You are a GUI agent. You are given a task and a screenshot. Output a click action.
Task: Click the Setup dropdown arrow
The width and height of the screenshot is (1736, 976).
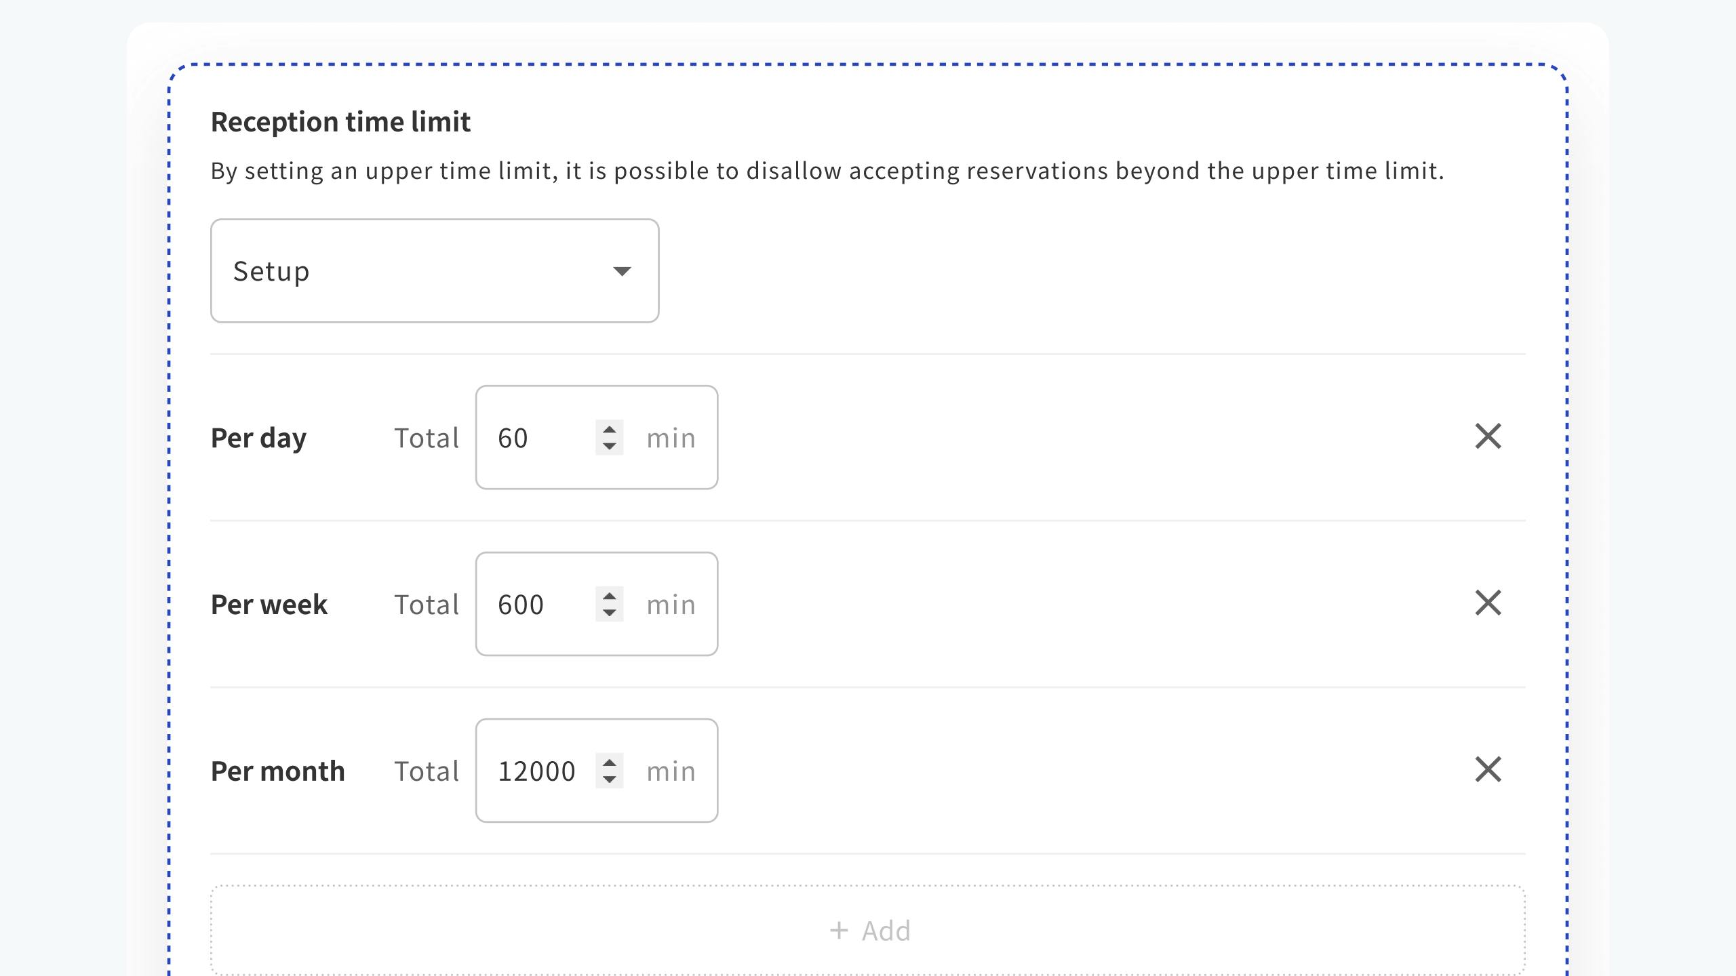623,270
